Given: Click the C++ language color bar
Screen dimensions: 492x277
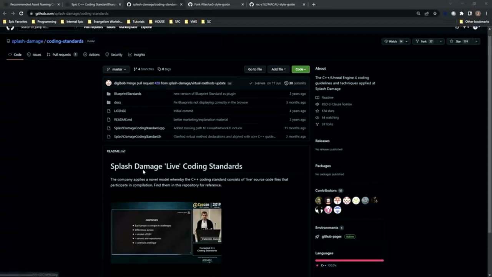Looking at the screenshot, I should pos(349,260).
